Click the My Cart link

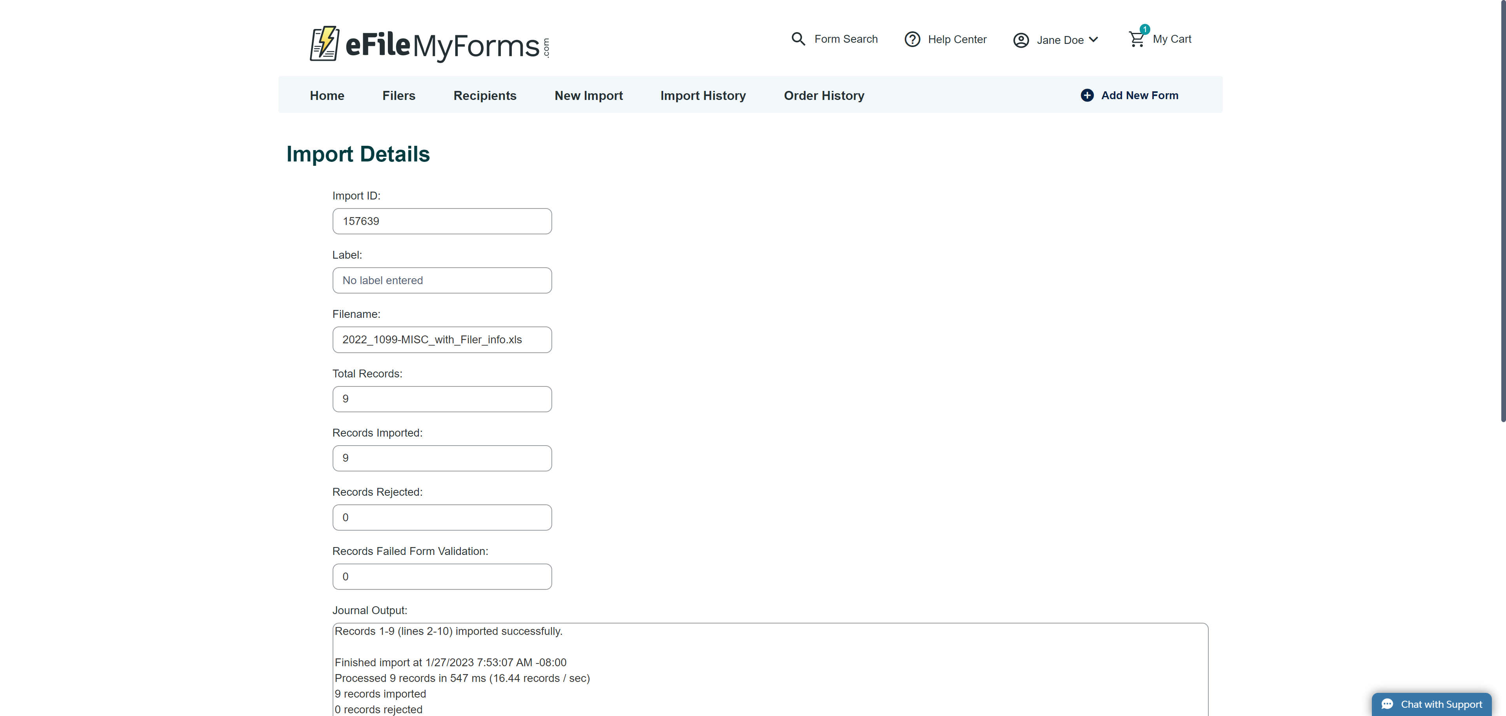1171,39
